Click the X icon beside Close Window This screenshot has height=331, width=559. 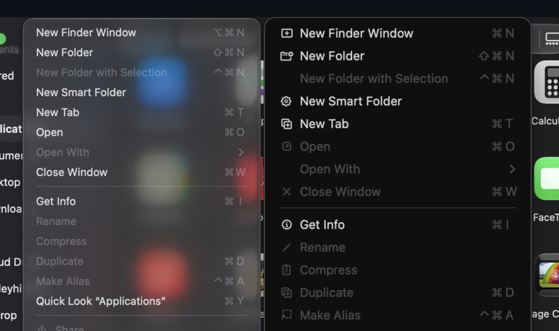[x=286, y=191]
